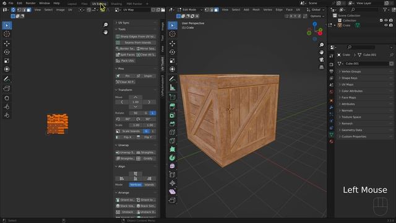
Task: Open the Edit Mode dropdown
Action: [x=190, y=10]
